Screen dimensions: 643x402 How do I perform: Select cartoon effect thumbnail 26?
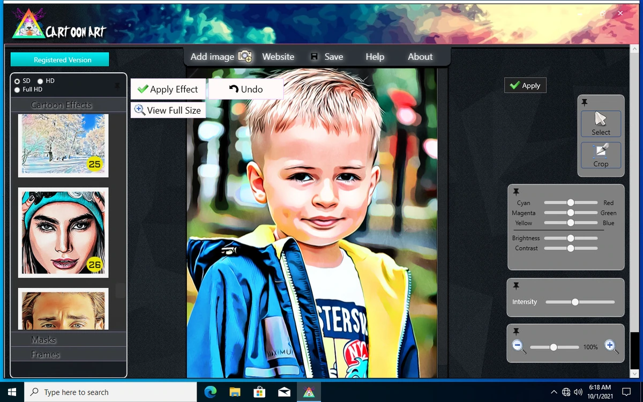point(63,233)
